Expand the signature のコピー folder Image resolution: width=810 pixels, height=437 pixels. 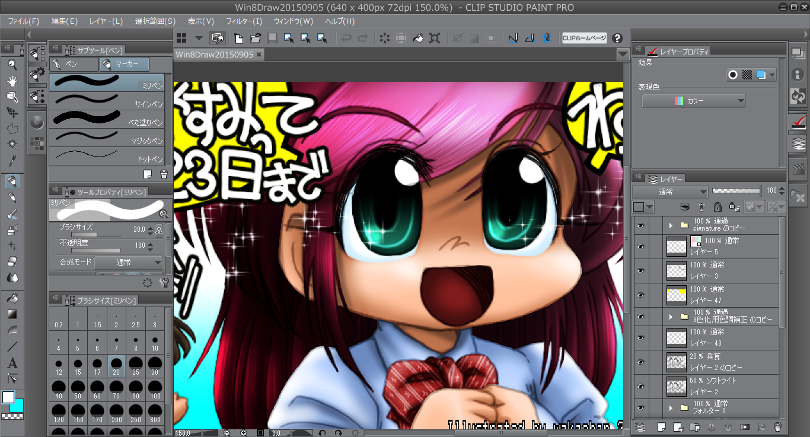[671, 225]
